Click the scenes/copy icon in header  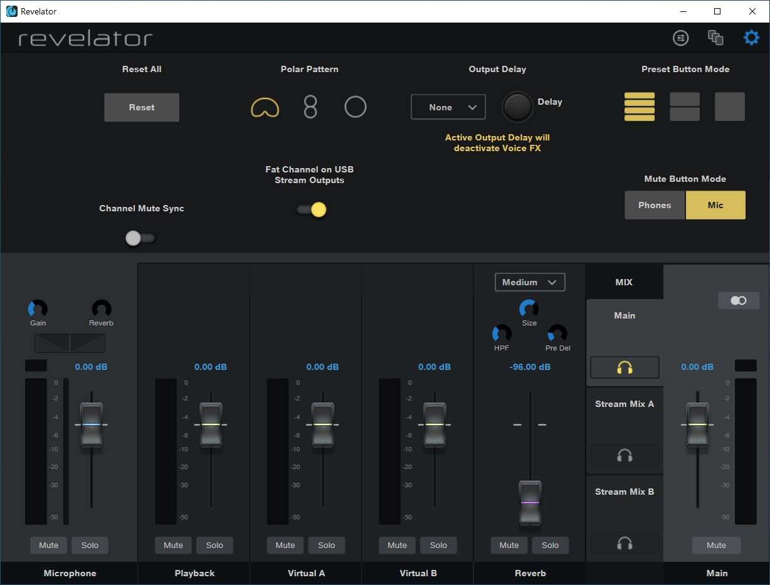tap(715, 38)
